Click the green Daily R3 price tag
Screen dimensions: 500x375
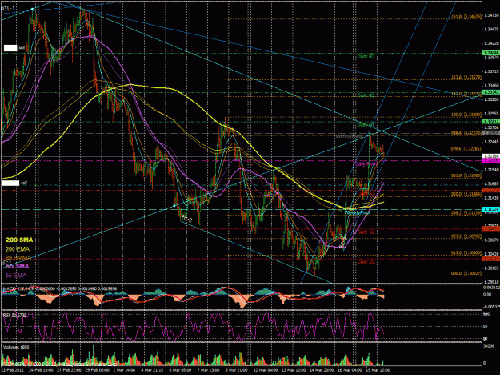pos(491,53)
